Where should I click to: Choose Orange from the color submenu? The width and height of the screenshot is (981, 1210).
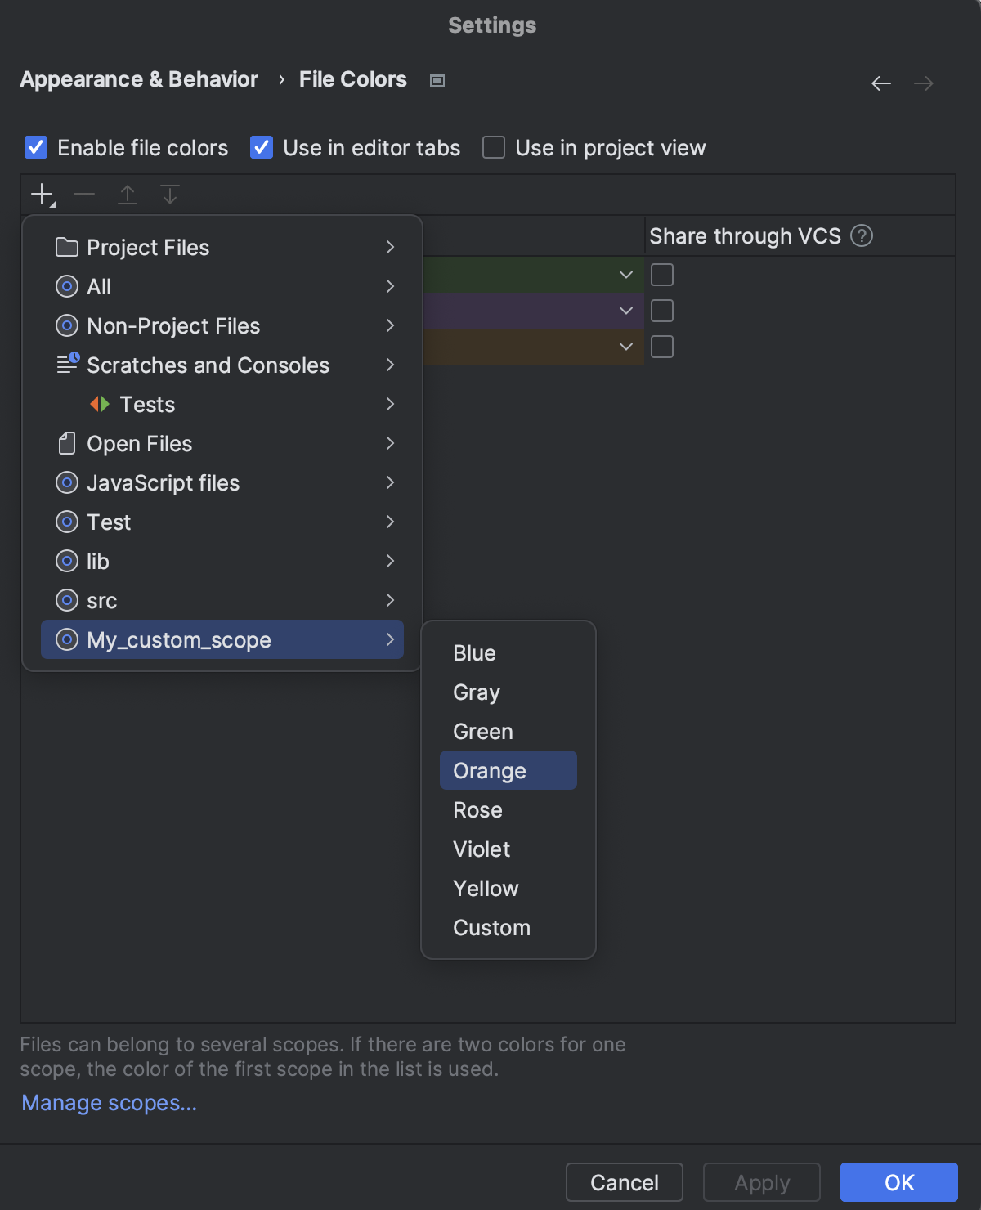pos(489,769)
